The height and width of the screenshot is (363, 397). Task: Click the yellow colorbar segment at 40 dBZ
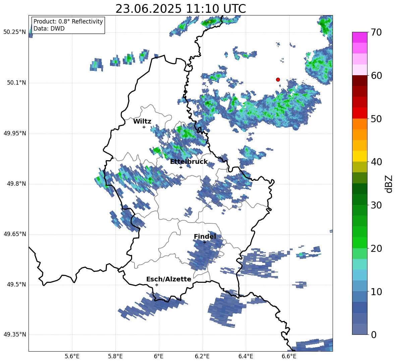[x=359, y=156]
